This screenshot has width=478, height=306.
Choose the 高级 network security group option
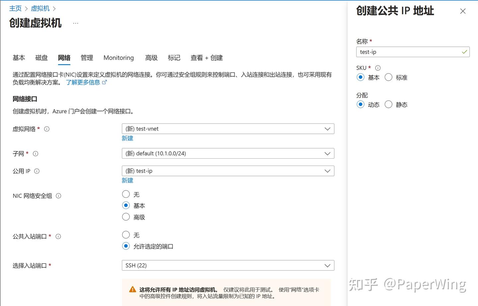pyautogui.click(x=126, y=217)
